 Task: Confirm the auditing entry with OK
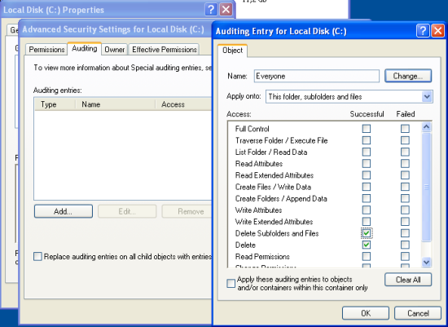click(x=366, y=313)
